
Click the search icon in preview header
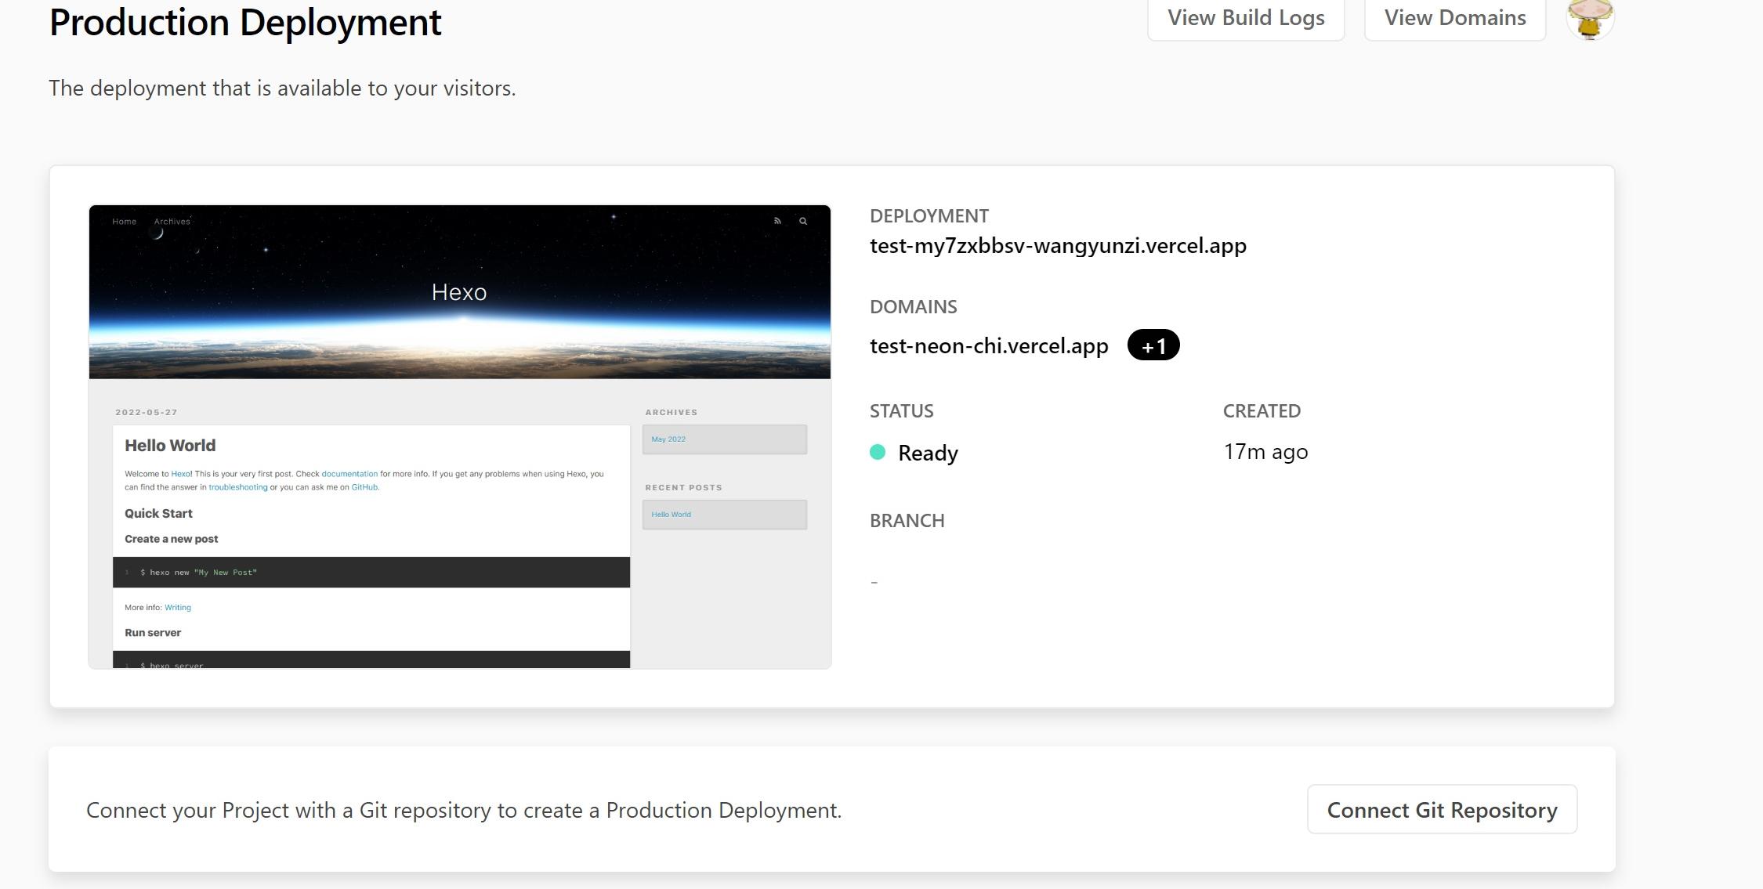803,221
